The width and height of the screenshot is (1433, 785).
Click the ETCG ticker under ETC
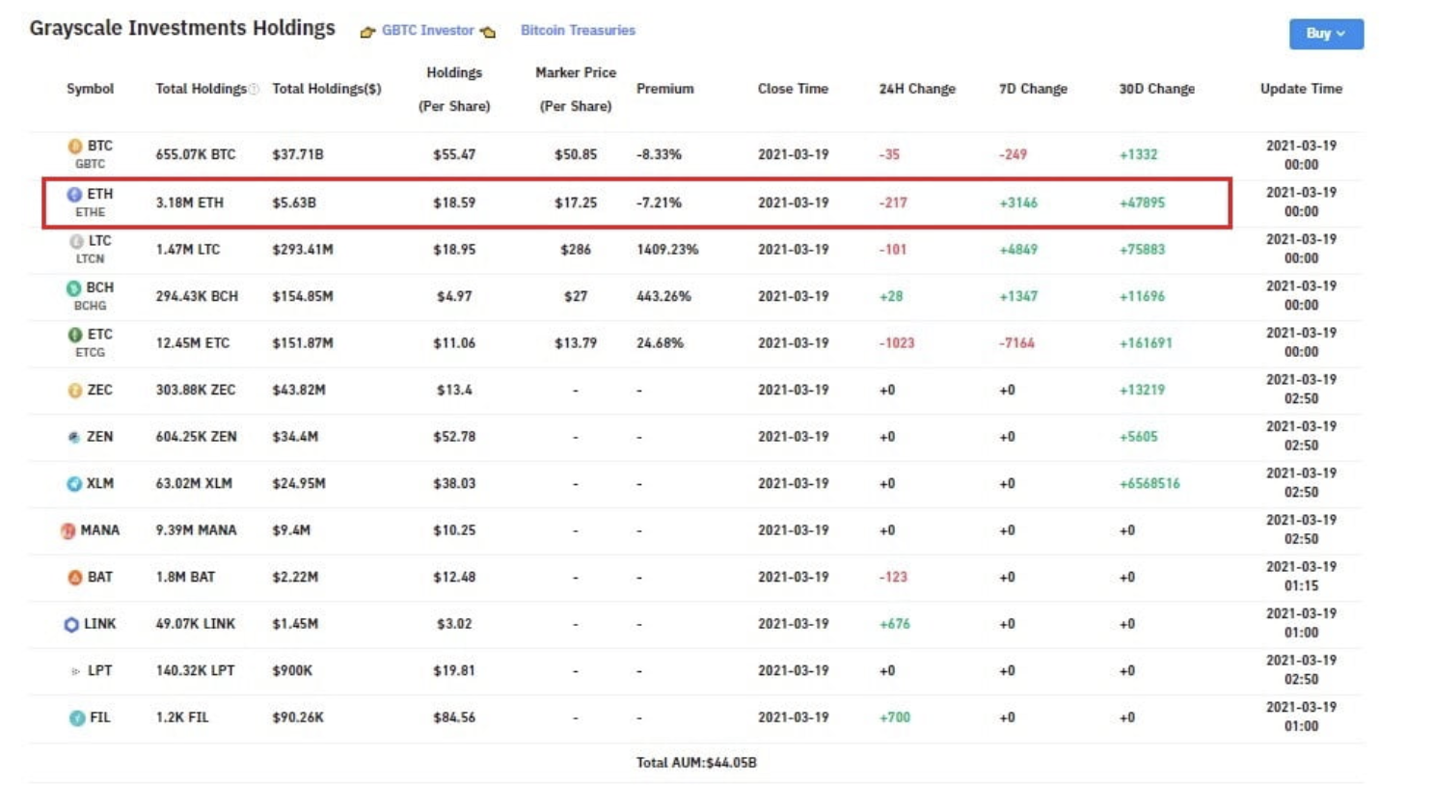click(90, 353)
